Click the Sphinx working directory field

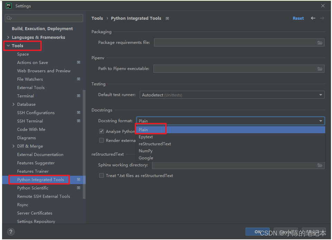[238, 165]
